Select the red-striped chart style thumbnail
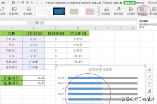The image size is (157, 104). 90,11
